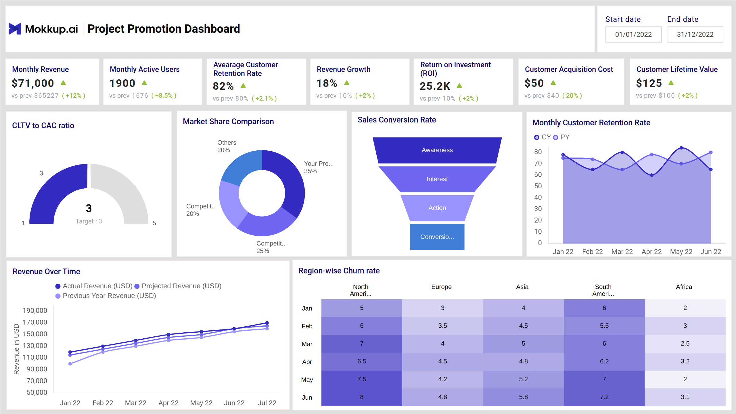Click the Africa column header
Screen dimensions: 736x414
point(684,287)
